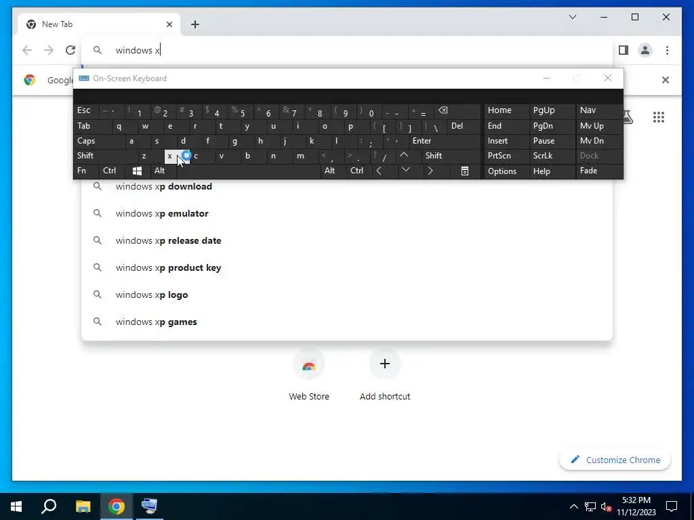The width and height of the screenshot is (694, 520).
Task: Open a new tab with the plus button
Action: (x=195, y=24)
